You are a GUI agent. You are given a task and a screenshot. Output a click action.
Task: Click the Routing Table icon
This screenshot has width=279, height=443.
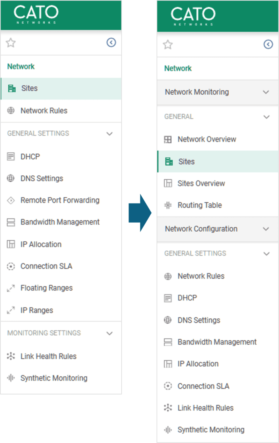(x=168, y=205)
